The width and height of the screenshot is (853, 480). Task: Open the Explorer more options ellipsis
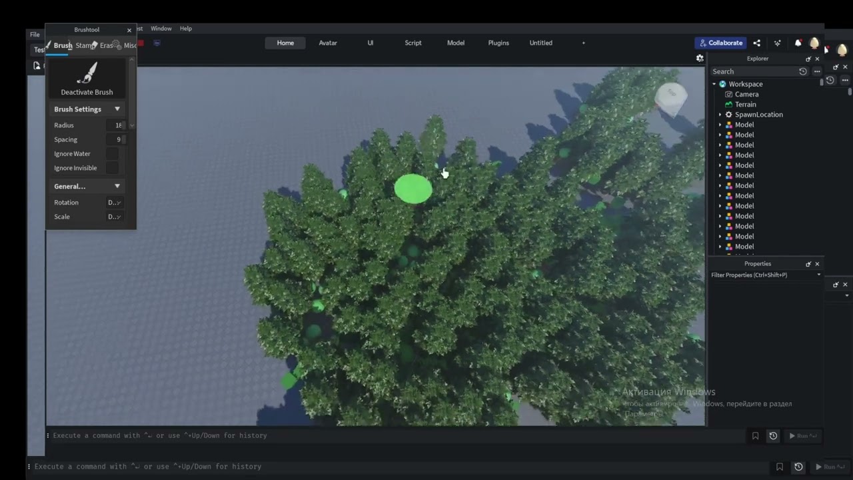(817, 71)
